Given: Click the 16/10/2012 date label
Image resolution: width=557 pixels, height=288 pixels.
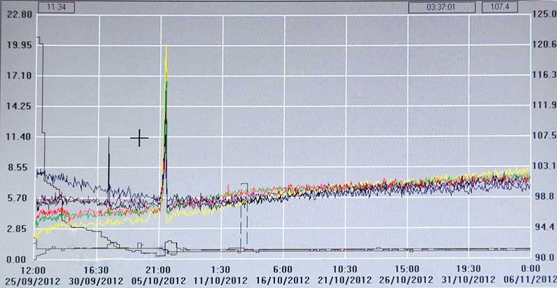Looking at the screenshot, I should (x=283, y=280).
